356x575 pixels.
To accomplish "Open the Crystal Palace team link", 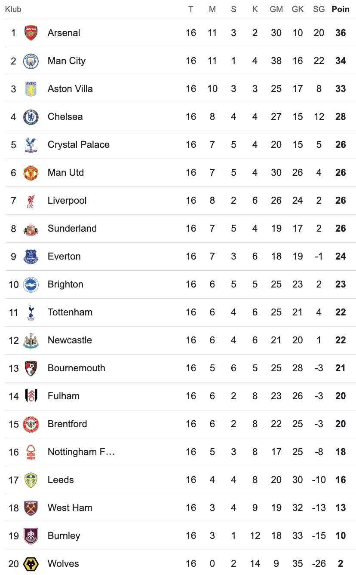I will coord(79,145).
